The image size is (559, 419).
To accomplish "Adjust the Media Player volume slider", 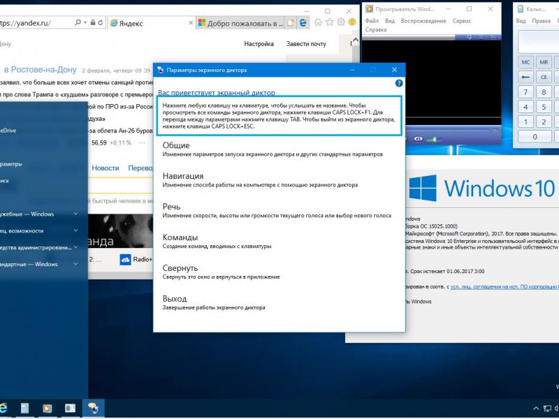I will tap(435, 139).
